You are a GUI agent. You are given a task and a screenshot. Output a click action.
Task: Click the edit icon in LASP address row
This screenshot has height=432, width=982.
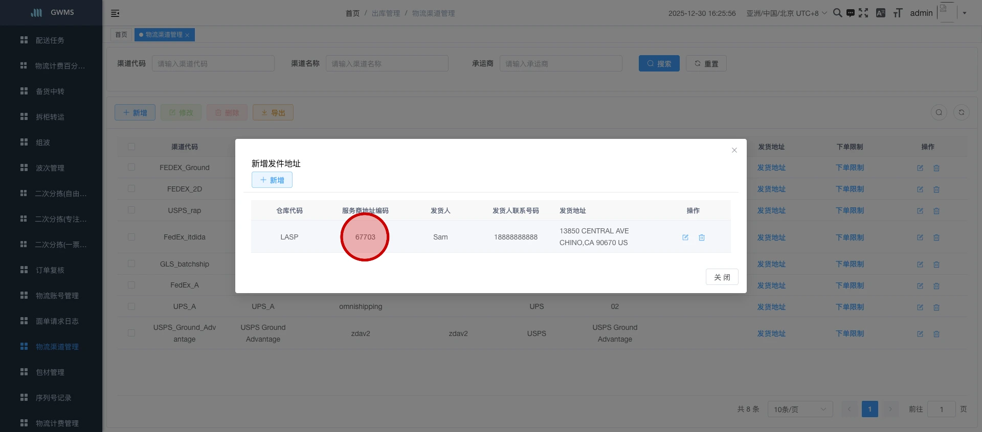coord(685,237)
